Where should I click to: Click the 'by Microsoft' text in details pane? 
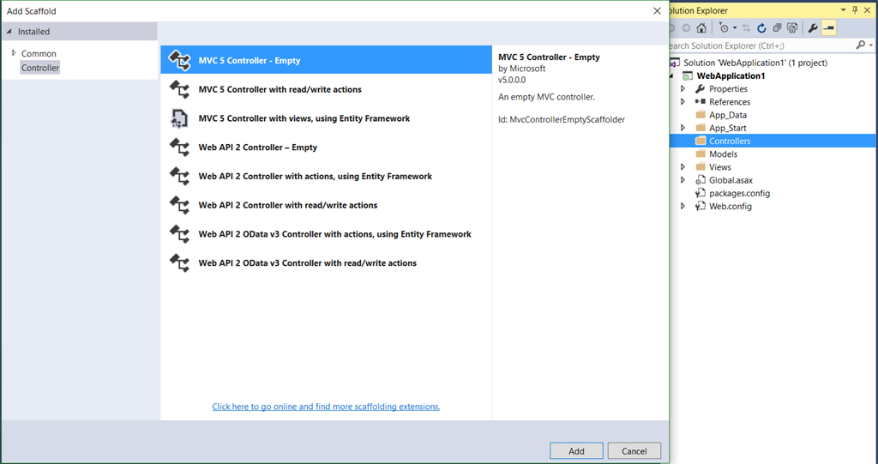tap(522, 69)
